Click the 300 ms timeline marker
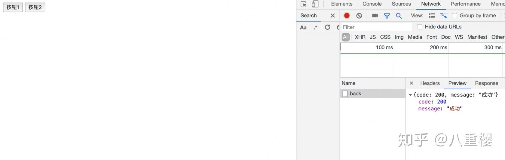This screenshot has width=505, height=160. (493, 48)
